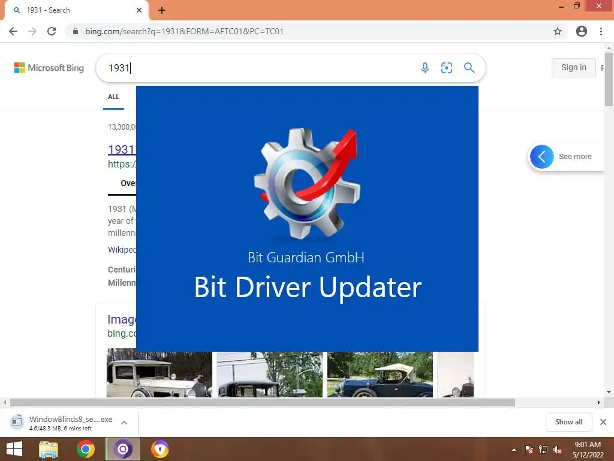This screenshot has height=461, width=614.
Task: Show hidden system tray icons
Action: click(514, 450)
